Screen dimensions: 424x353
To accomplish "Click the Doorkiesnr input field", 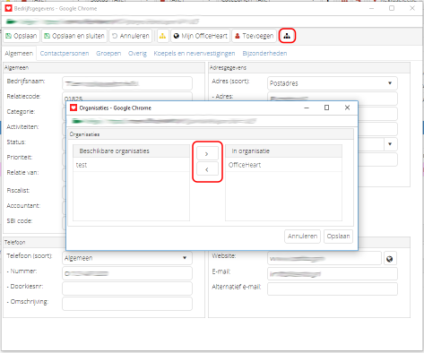I will (127, 288).
